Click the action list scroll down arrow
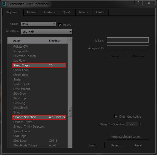157x155 pixels. tap(70, 145)
